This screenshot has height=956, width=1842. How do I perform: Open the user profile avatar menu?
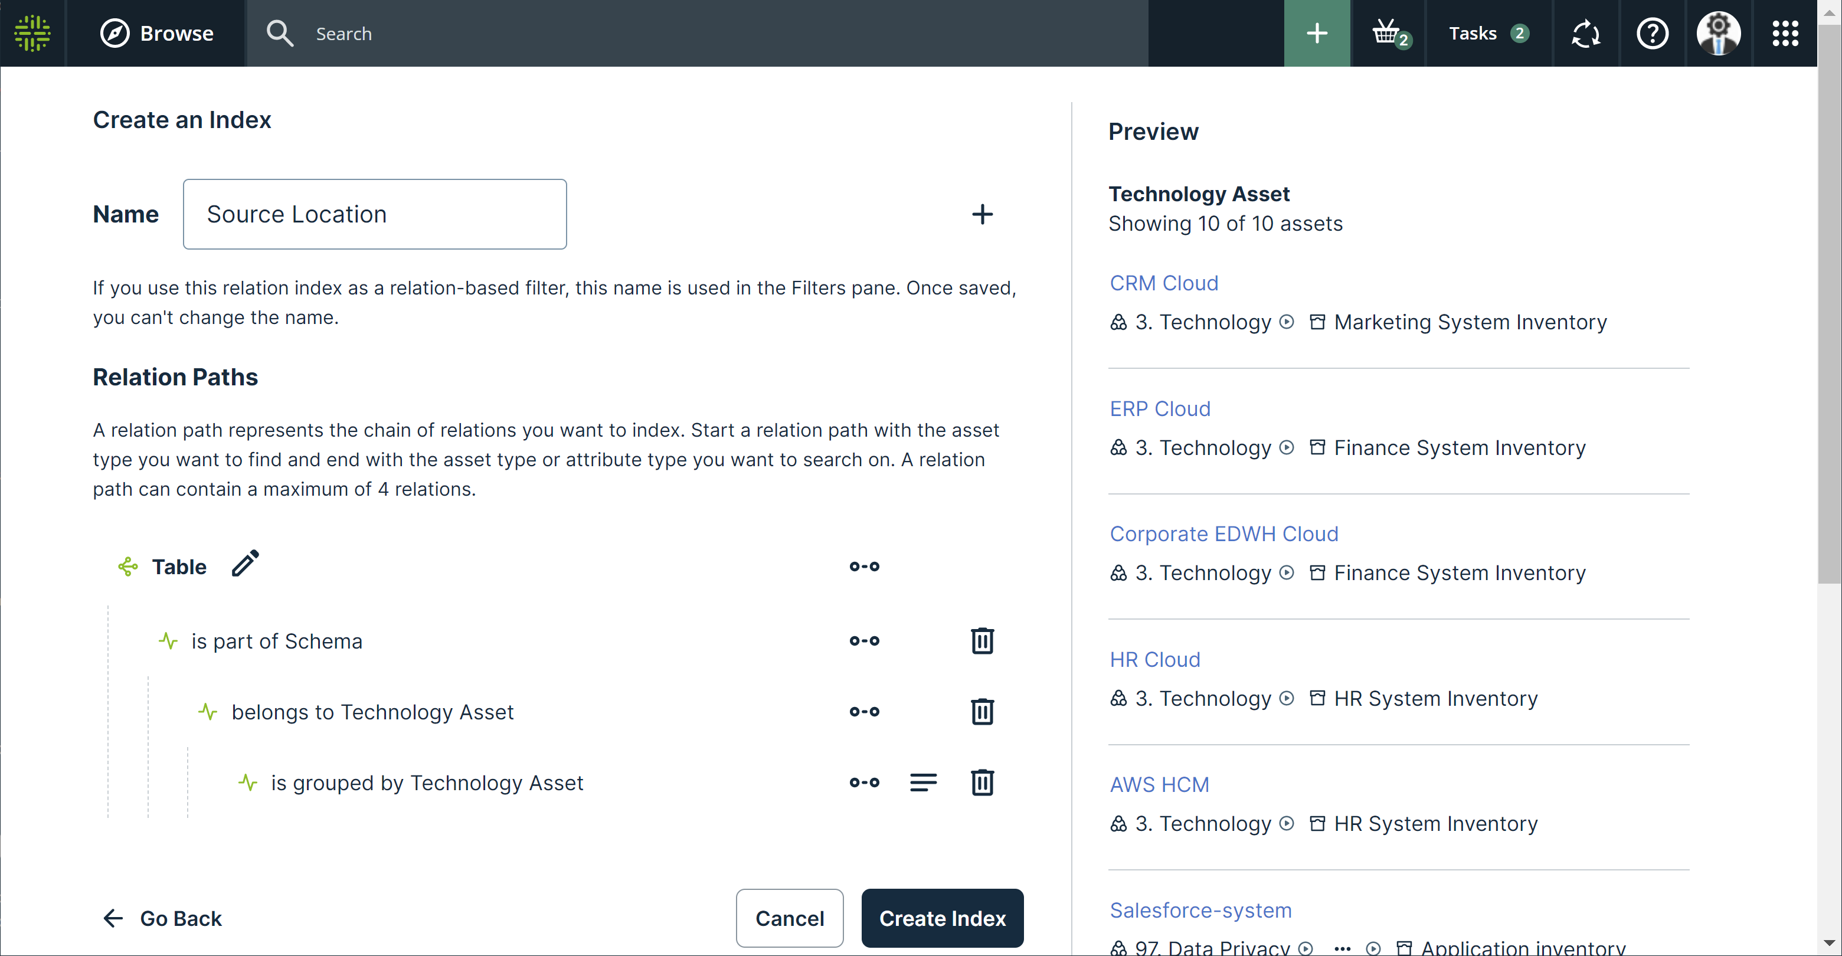coord(1718,34)
